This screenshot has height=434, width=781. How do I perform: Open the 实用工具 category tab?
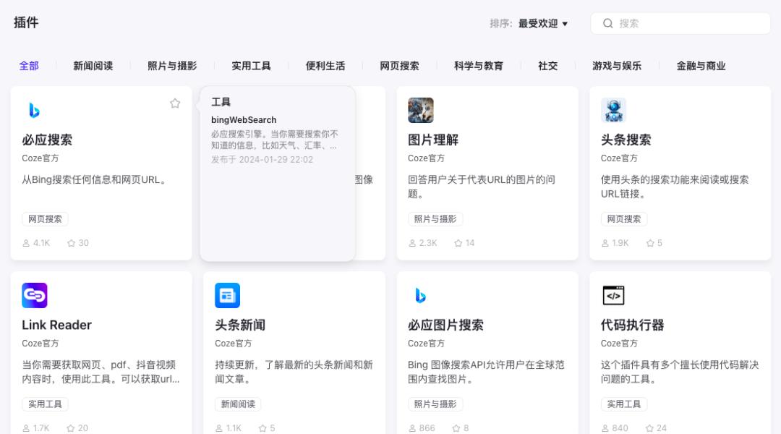(x=252, y=66)
